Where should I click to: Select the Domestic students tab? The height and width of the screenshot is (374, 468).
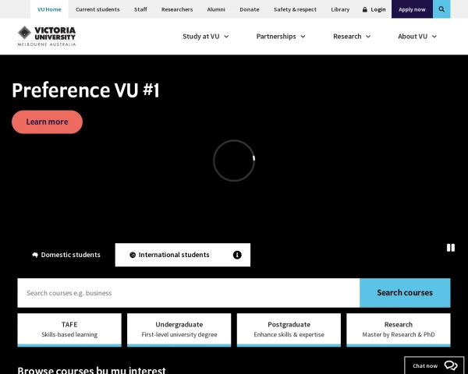[x=66, y=255]
